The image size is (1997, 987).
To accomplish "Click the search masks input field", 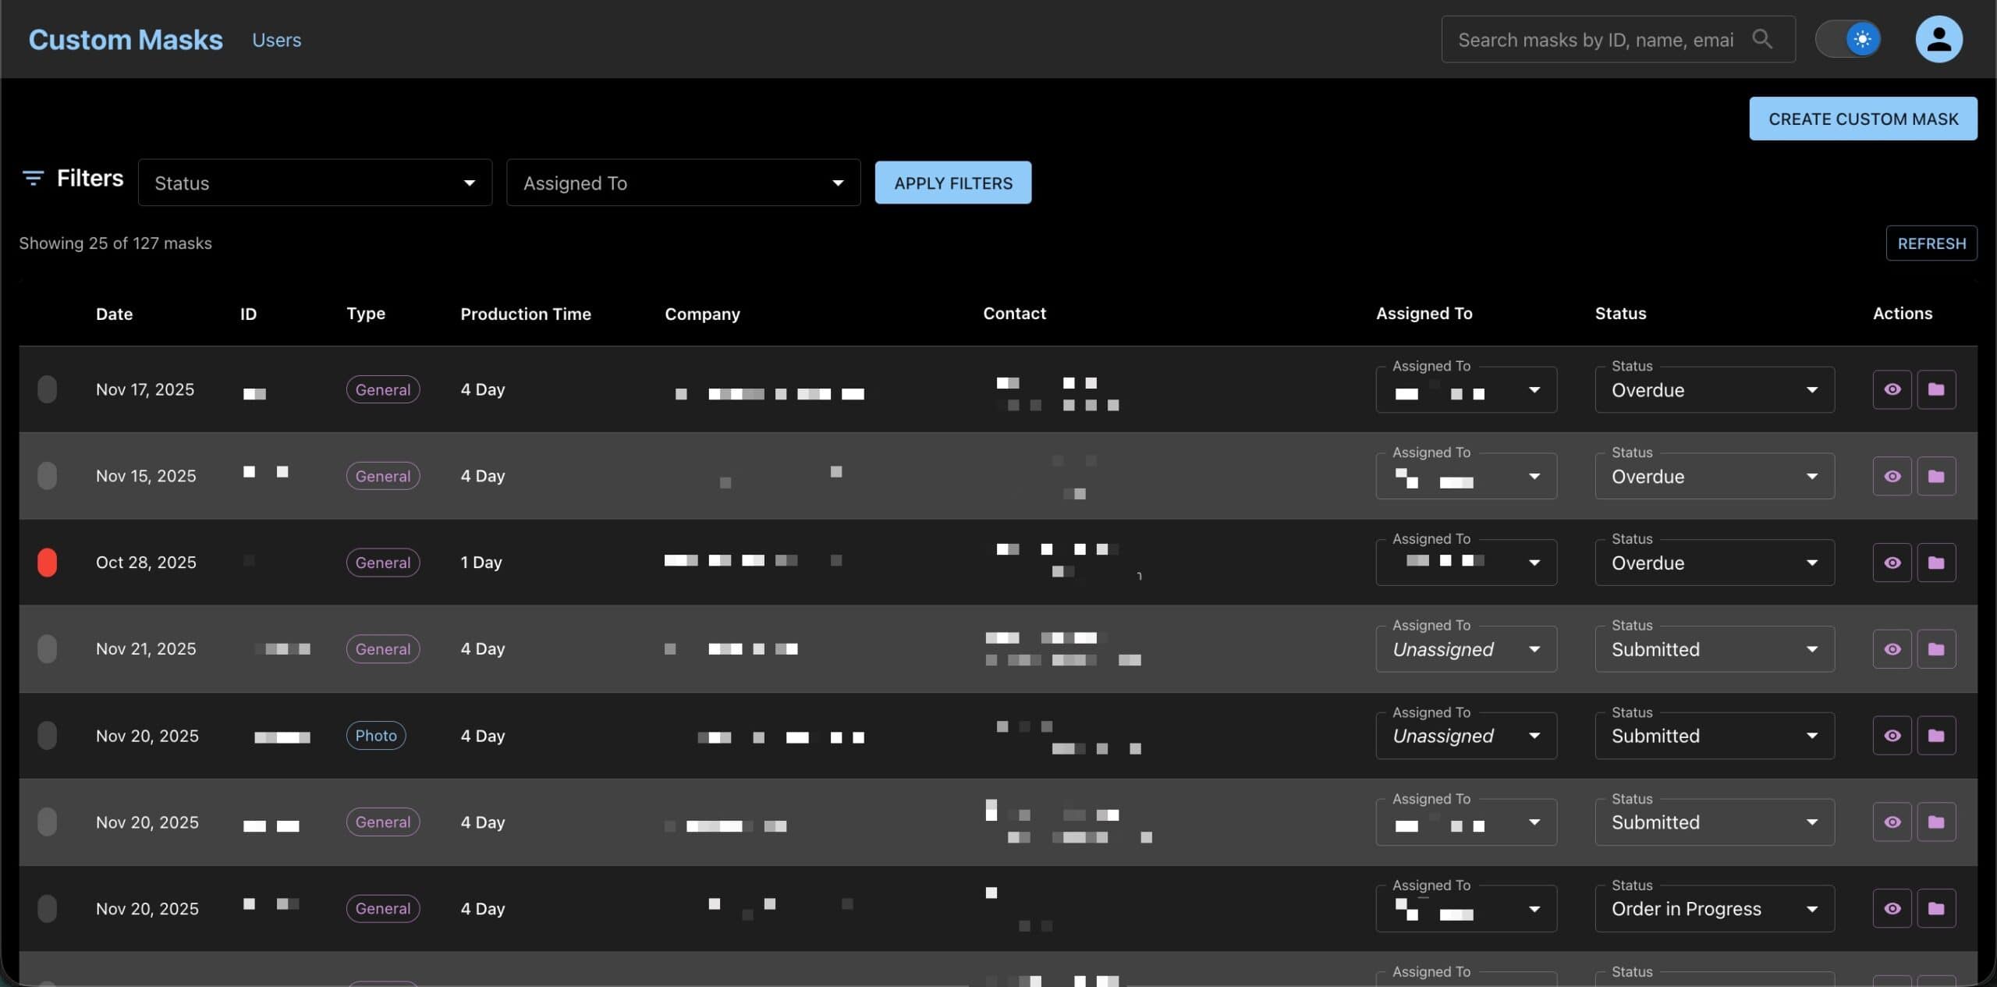I will point(1594,40).
